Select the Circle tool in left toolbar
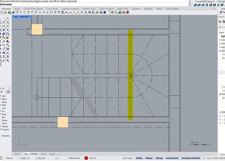This screenshot has width=225, height=161. point(3,22)
